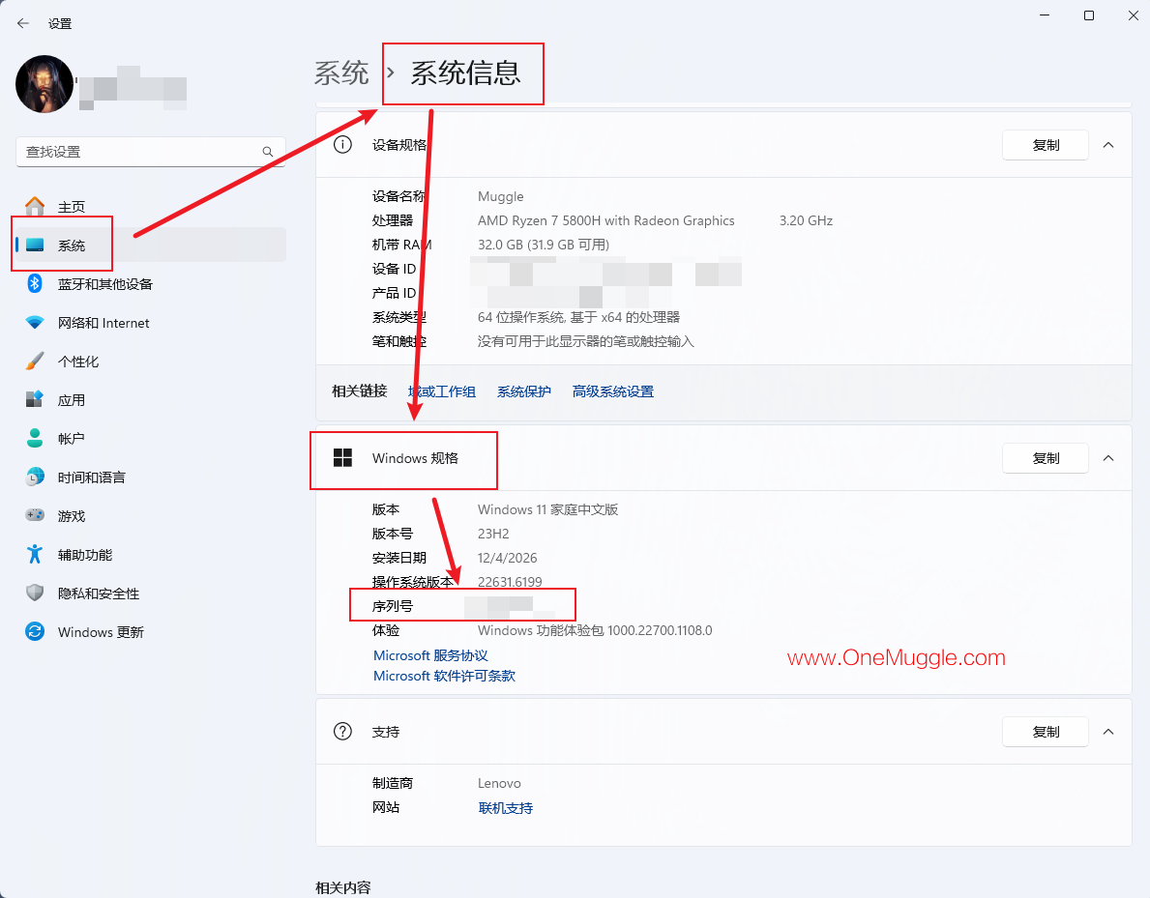1150x898 pixels.
Task: Open 辅助功能 settings
Action: [150, 555]
